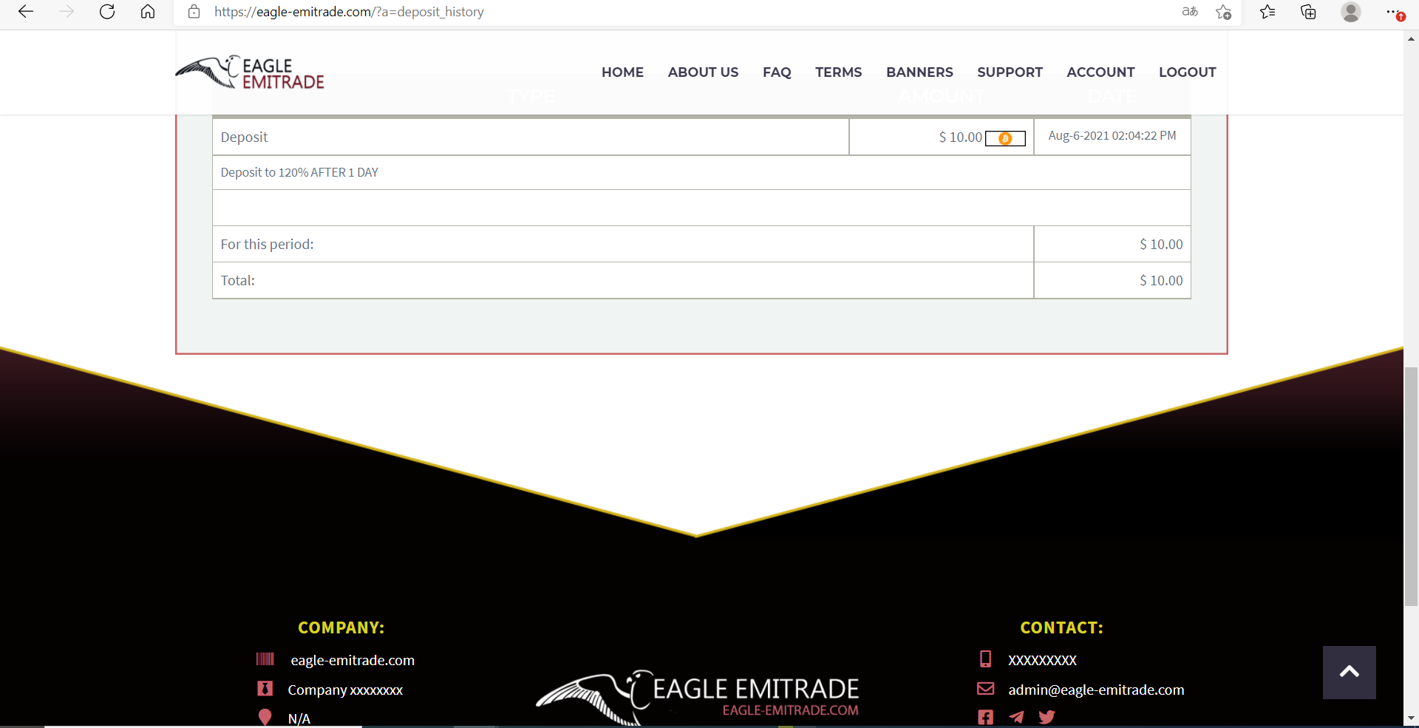Screen dimensions: 1419x728
Task: Add this page to favorites star
Action: (x=1223, y=12)
